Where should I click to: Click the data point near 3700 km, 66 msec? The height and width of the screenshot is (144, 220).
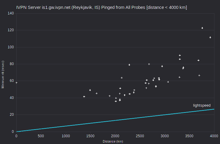point(199,76)
